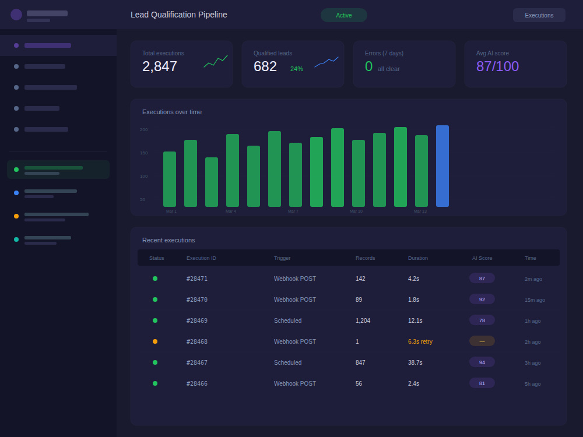Select the chart bar above Mar 1
The image size is (583, 437).
(170, 179)
